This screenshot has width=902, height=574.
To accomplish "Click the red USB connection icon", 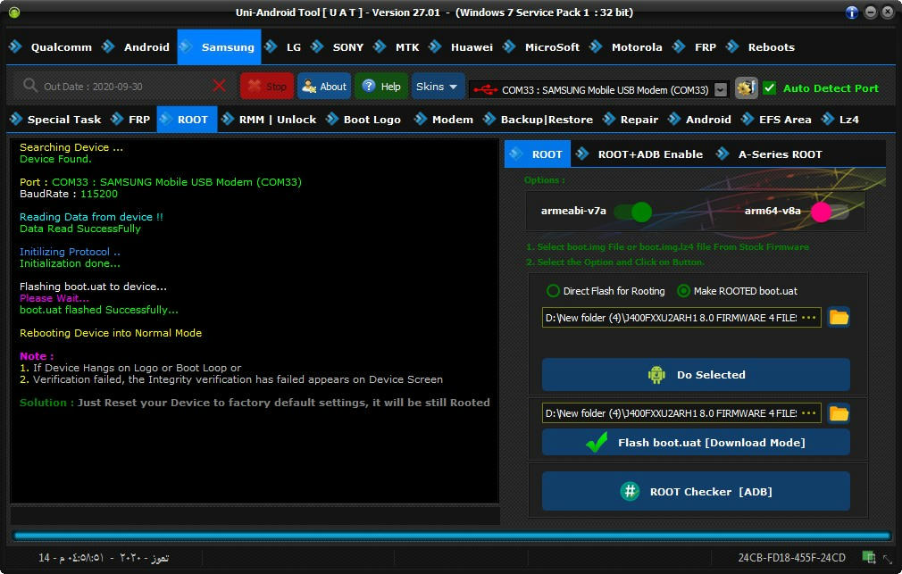I will pos(486,90).
